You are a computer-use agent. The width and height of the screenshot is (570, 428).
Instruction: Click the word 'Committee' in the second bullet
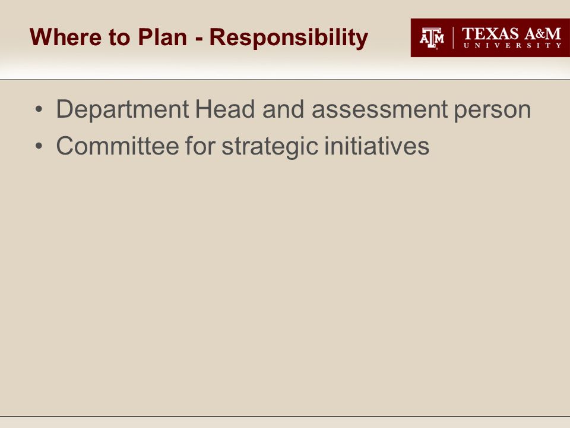click(118, 146)
